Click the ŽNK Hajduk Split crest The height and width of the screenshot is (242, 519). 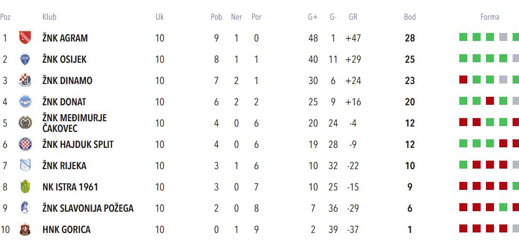(25, 144)
